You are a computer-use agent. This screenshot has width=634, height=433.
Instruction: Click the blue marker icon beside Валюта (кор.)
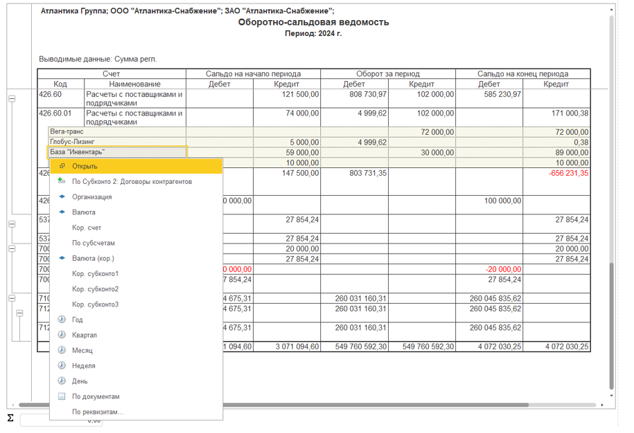62,258
